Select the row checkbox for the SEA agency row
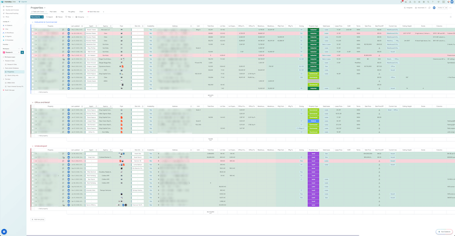Image resolution: width=455 pixels, height=236 pixels. pyautogui.click(x=33, y=70)
